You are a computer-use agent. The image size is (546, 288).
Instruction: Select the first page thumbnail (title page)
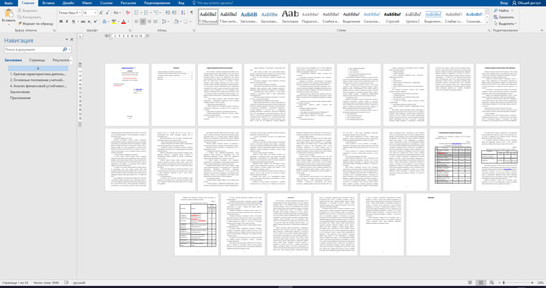click(x=127, y=95)
